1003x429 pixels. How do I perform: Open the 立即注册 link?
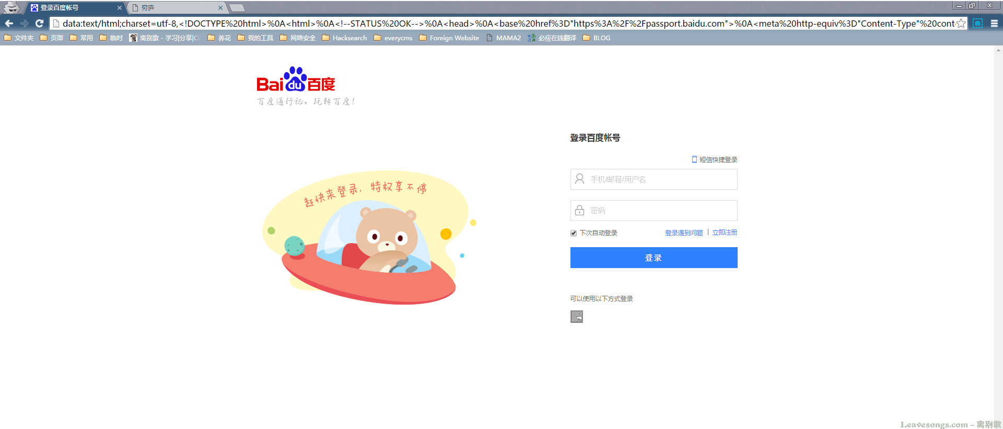pos(725,233)
